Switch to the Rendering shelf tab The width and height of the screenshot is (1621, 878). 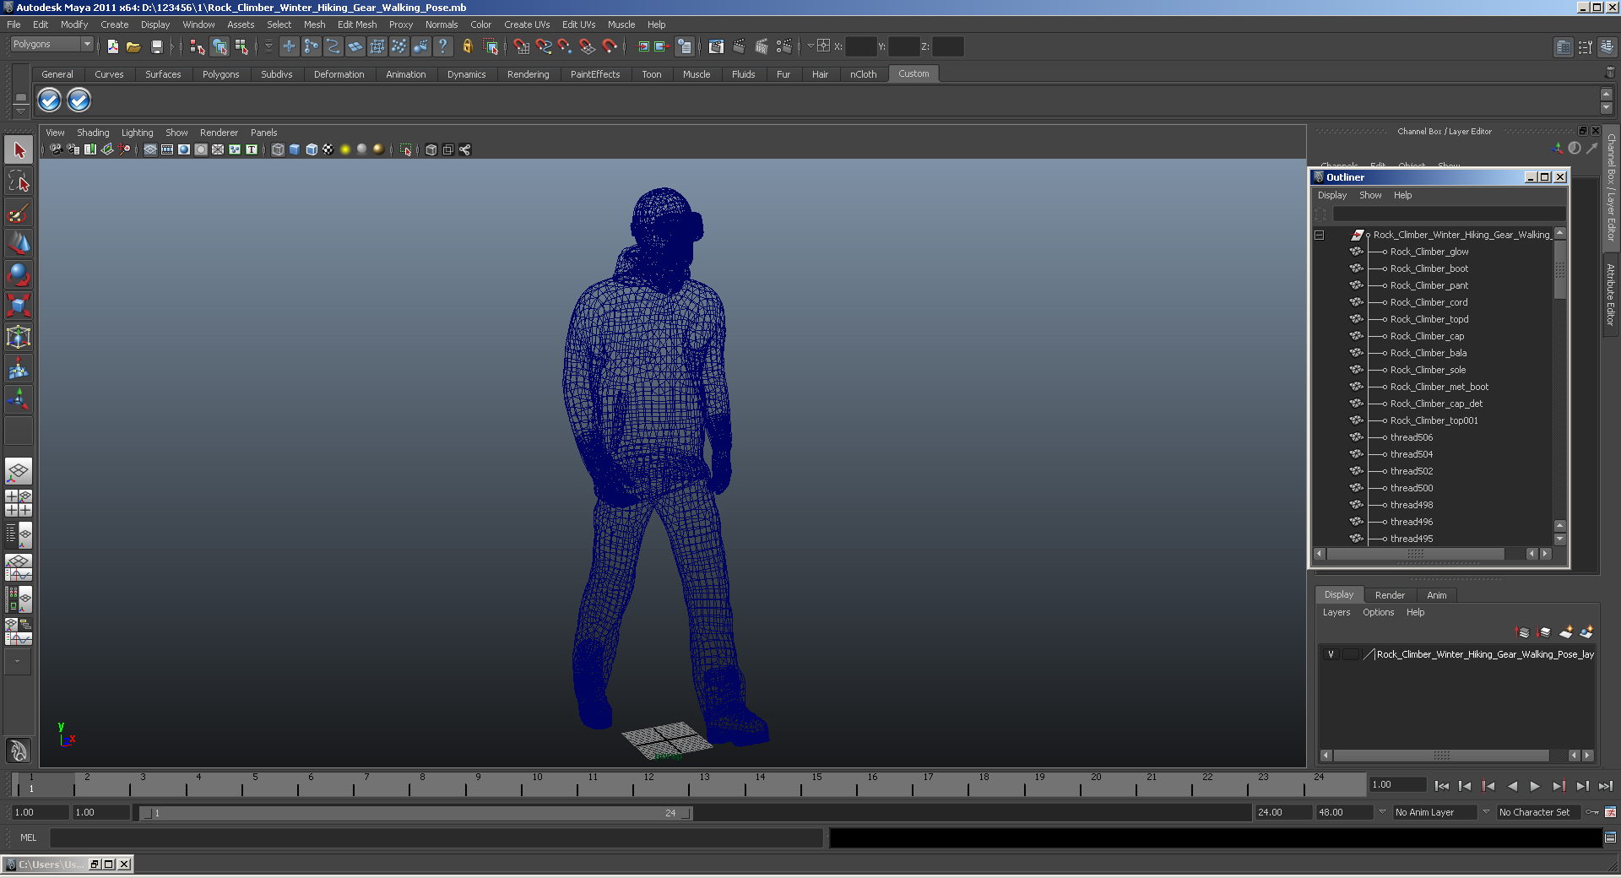(x=528, y=74)
